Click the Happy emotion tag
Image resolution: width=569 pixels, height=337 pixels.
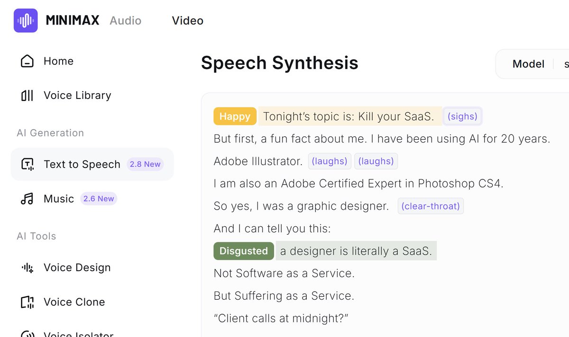point(235,116)
